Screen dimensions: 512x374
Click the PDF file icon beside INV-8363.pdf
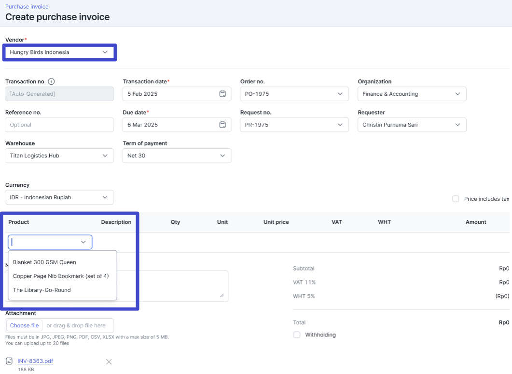(9, 361)
